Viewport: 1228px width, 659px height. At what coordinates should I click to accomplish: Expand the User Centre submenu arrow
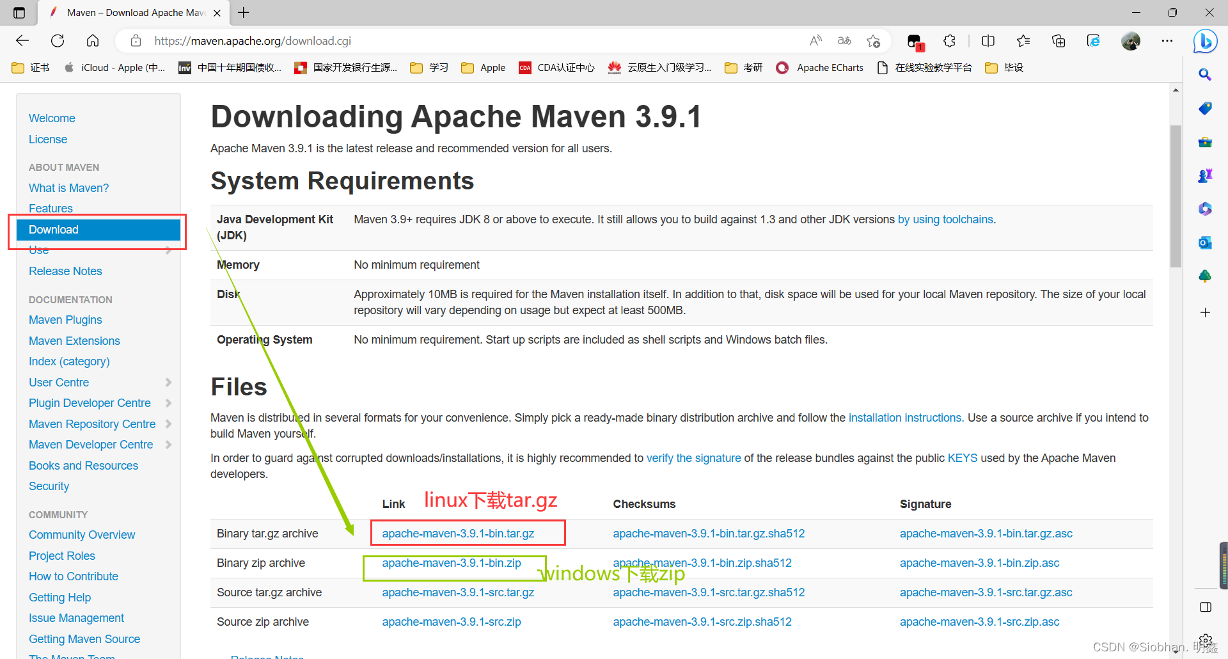[168, 383]
